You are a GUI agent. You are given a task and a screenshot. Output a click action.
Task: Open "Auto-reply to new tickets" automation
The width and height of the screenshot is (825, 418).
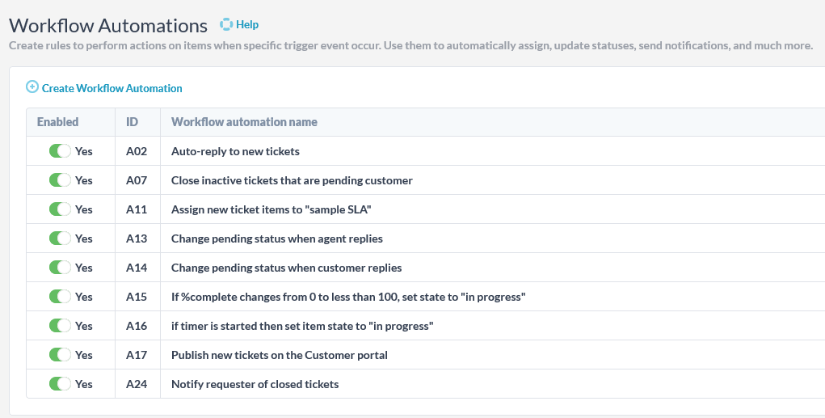tap(235, 152)
